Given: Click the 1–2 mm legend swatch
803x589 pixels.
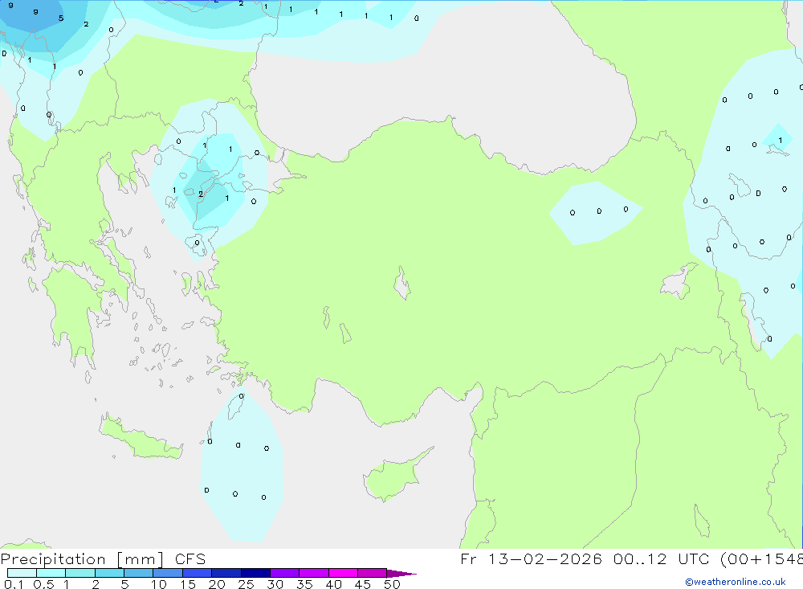Looking at the screenshot, I should pyautogui.click(x=80, y=573).
